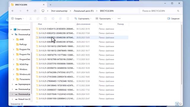The height and width of the screenshot is (107, 190).
Task: Open the three-dots more options menu
Action: (119, 18)
